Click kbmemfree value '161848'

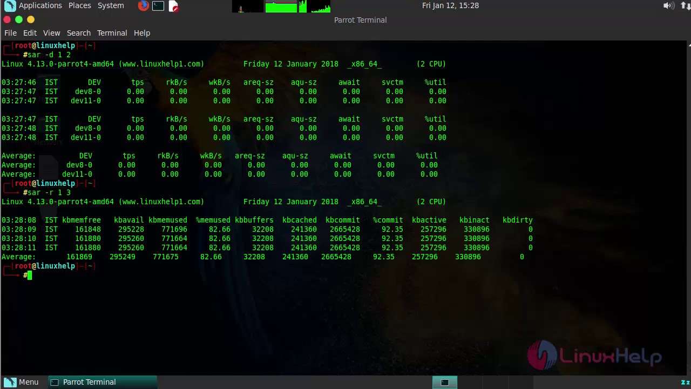pyautogui.click(x=88, y=229)
